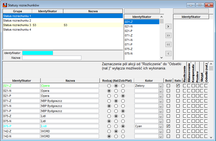Click the Nazwa column header in bottom table
Screen dimensions: 216x141
coord(70,81)
